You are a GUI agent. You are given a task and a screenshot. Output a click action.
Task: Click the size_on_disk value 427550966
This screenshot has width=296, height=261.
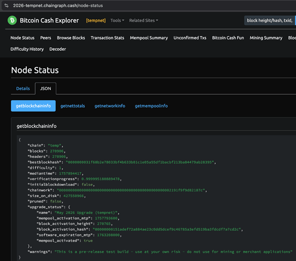74,196
